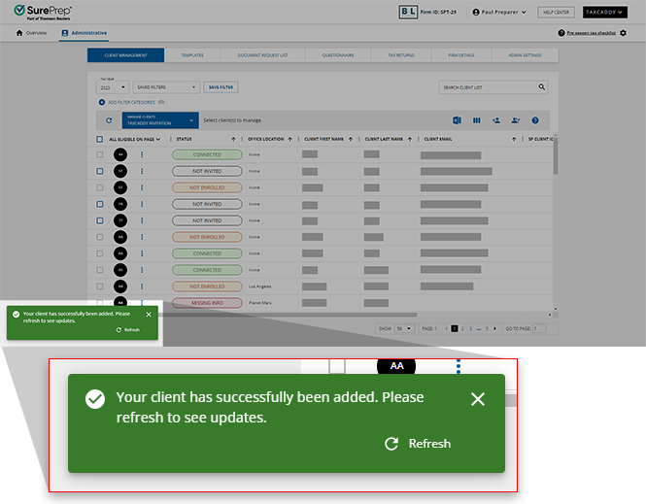
Task: Open the column chooser icon
Action: pyautogui.click(x=476, y=120)
